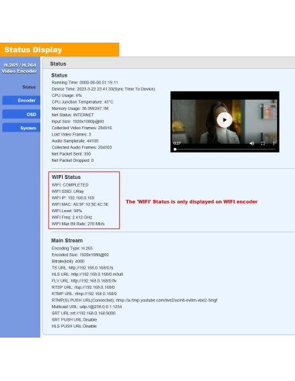The image size is (295, 381).
Task: Select the HLS PUSH URL:Disable row
Action: 74,326
